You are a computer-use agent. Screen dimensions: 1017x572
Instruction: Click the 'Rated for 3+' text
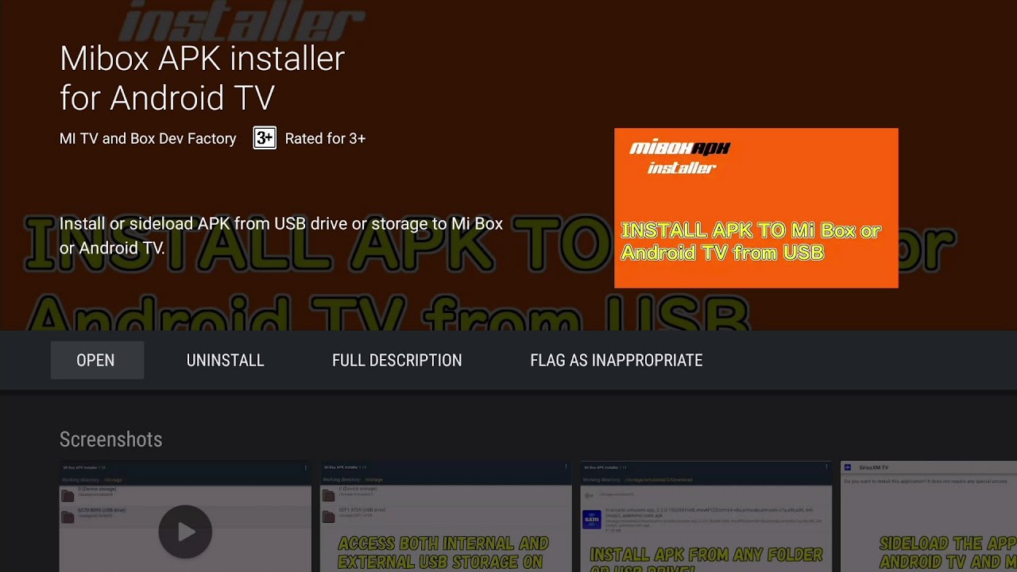click(x=325, y=138)
